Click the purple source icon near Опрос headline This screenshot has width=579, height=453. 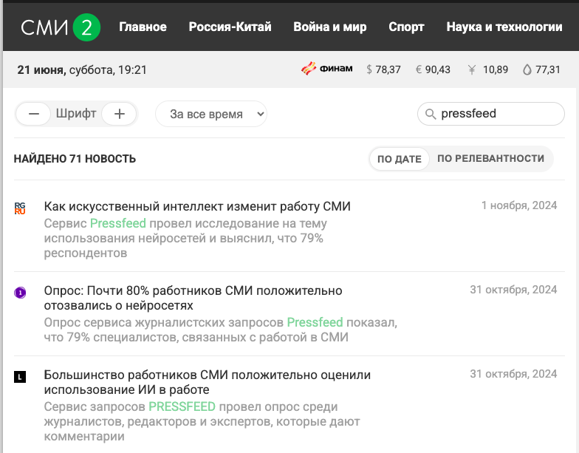tap(20, 293)
